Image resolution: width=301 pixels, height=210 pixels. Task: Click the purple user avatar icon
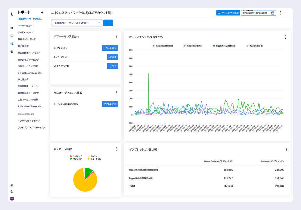point(12,199)
